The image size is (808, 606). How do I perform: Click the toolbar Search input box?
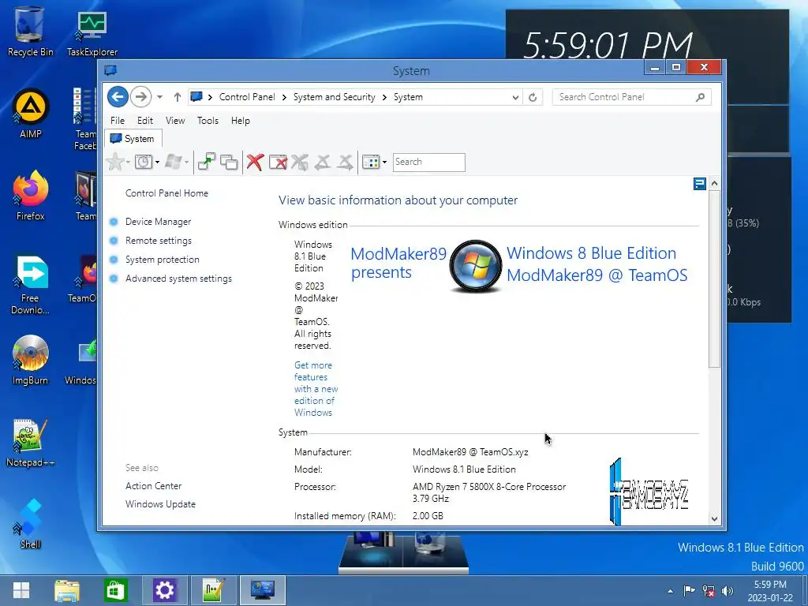click(428, 162)
